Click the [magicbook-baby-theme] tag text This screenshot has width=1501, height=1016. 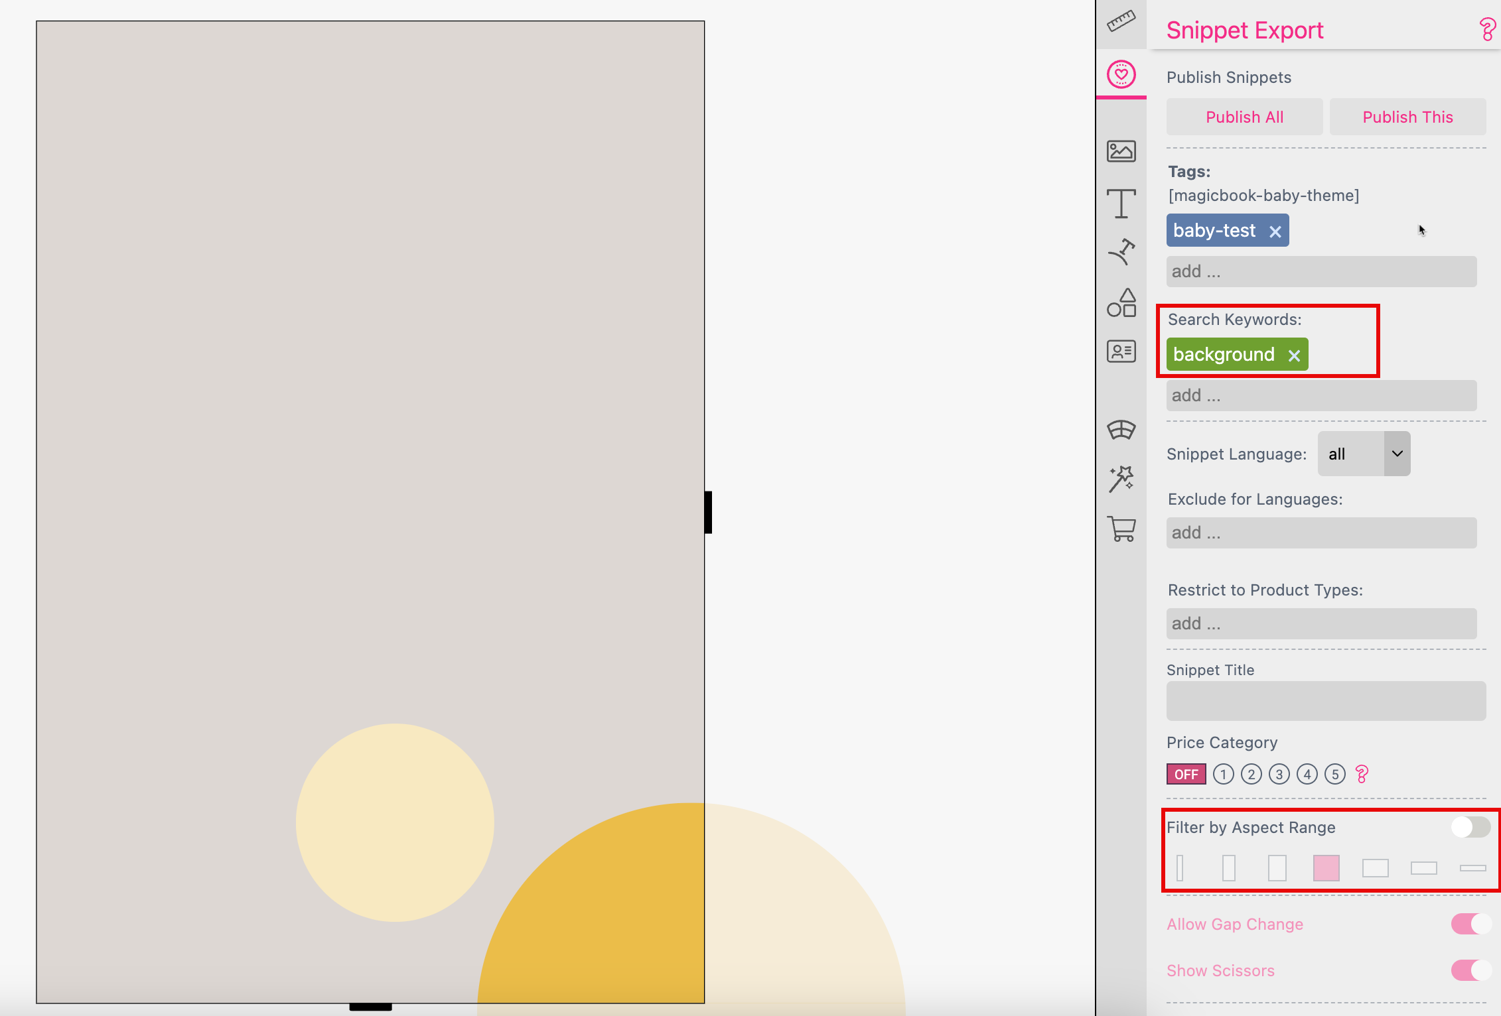(x=1263, y=196)
